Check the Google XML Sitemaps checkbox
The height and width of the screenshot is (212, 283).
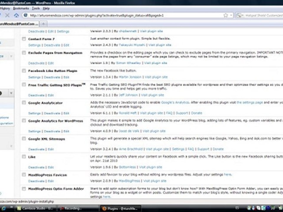click(x=24, y=139)
